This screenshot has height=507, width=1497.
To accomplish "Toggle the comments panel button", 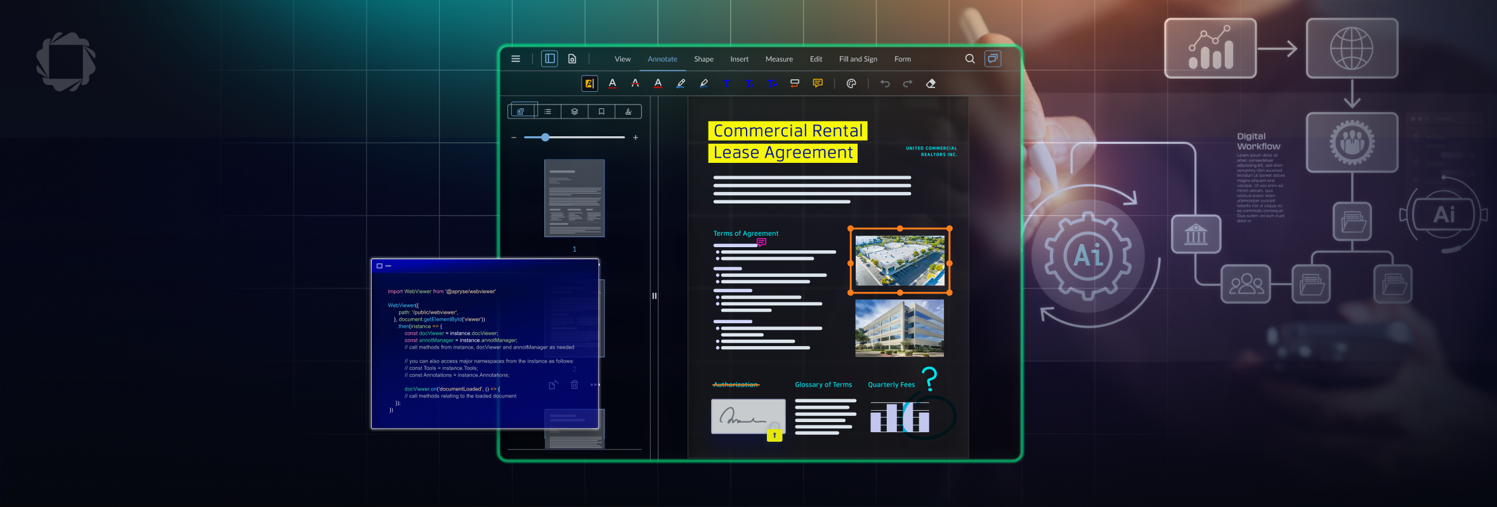I will (993, 59).
